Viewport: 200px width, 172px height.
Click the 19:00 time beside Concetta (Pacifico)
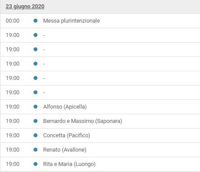pyautogui.click(x=13, y=136)
